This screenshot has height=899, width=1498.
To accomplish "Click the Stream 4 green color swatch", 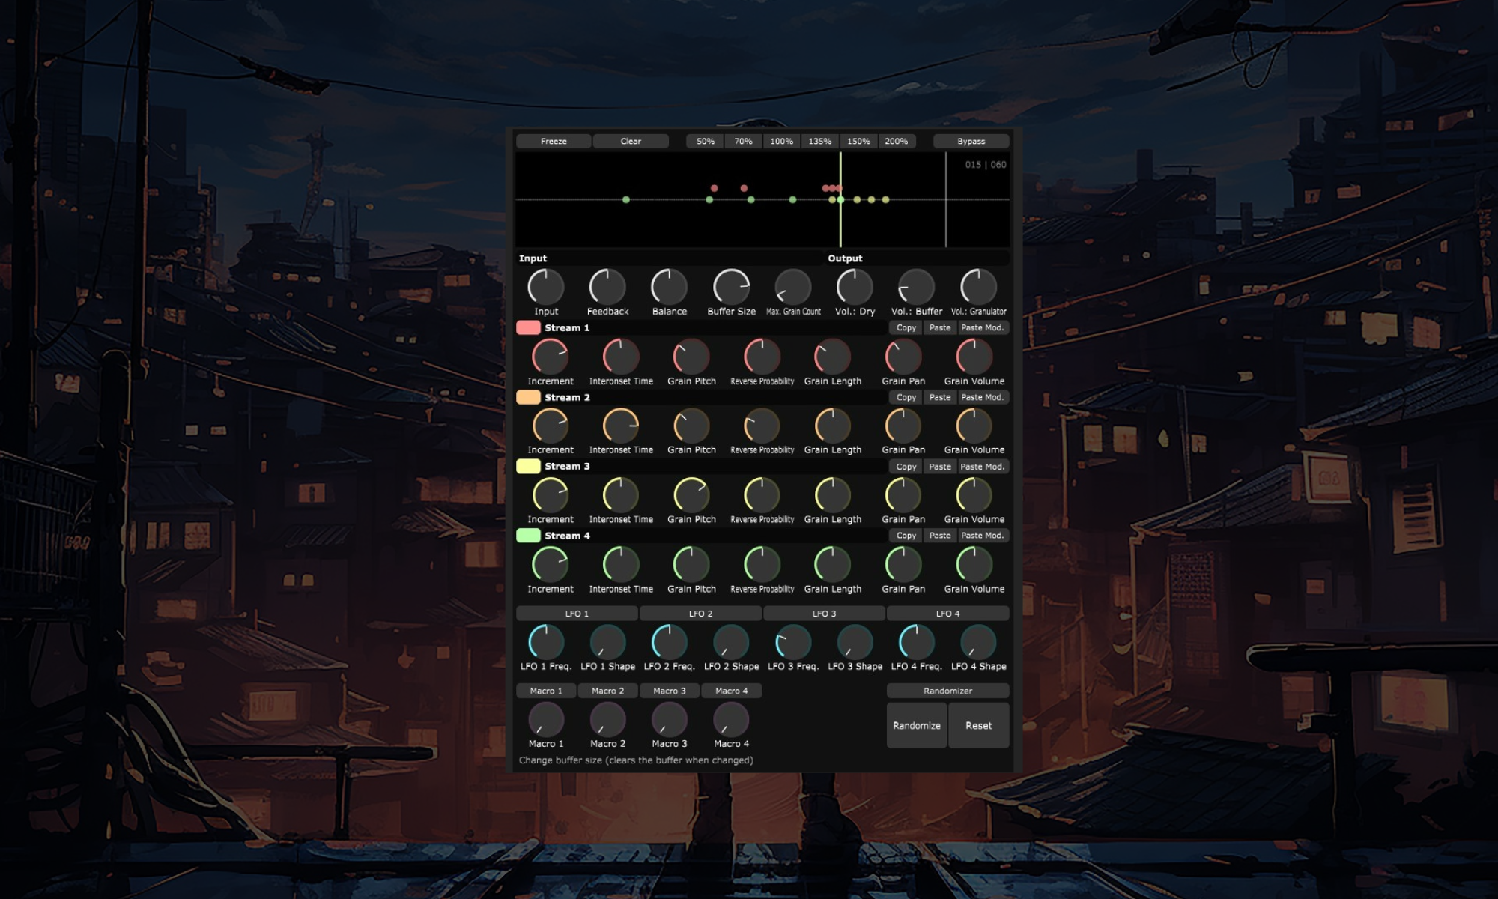I will point(528,536).
